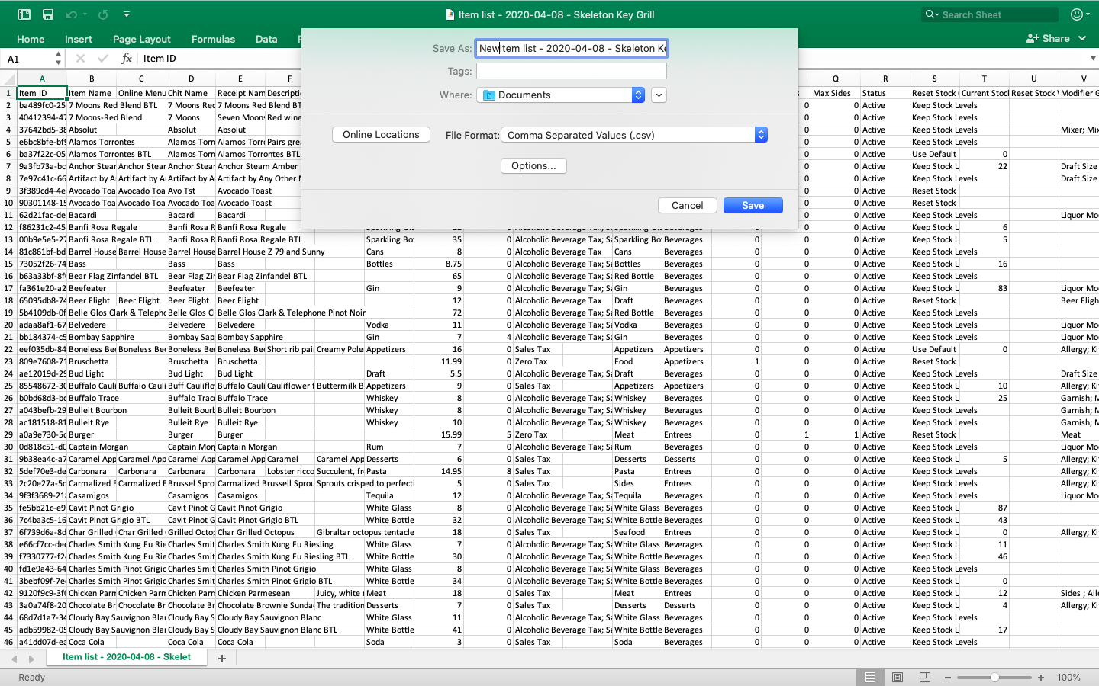This screenshot has width=1099, height=686.
Task: Click the Options... button
Action: click(533, 165)
